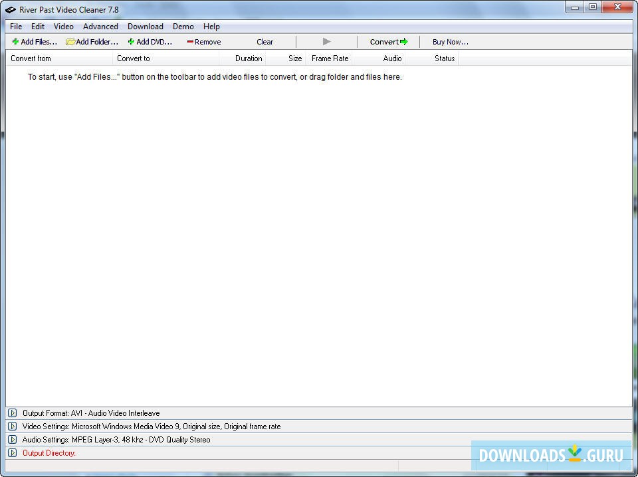Open the Video menu

(64, 27)
